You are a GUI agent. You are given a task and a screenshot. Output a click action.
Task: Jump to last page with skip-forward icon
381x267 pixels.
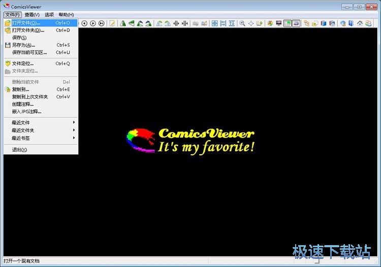coord(102,23)
